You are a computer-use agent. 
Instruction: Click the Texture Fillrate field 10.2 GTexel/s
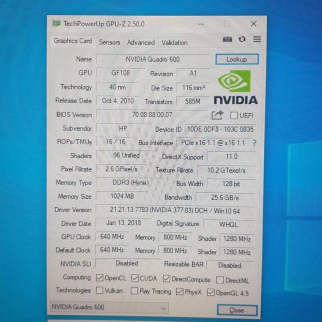pyautogui.click(x=226, y=170)
